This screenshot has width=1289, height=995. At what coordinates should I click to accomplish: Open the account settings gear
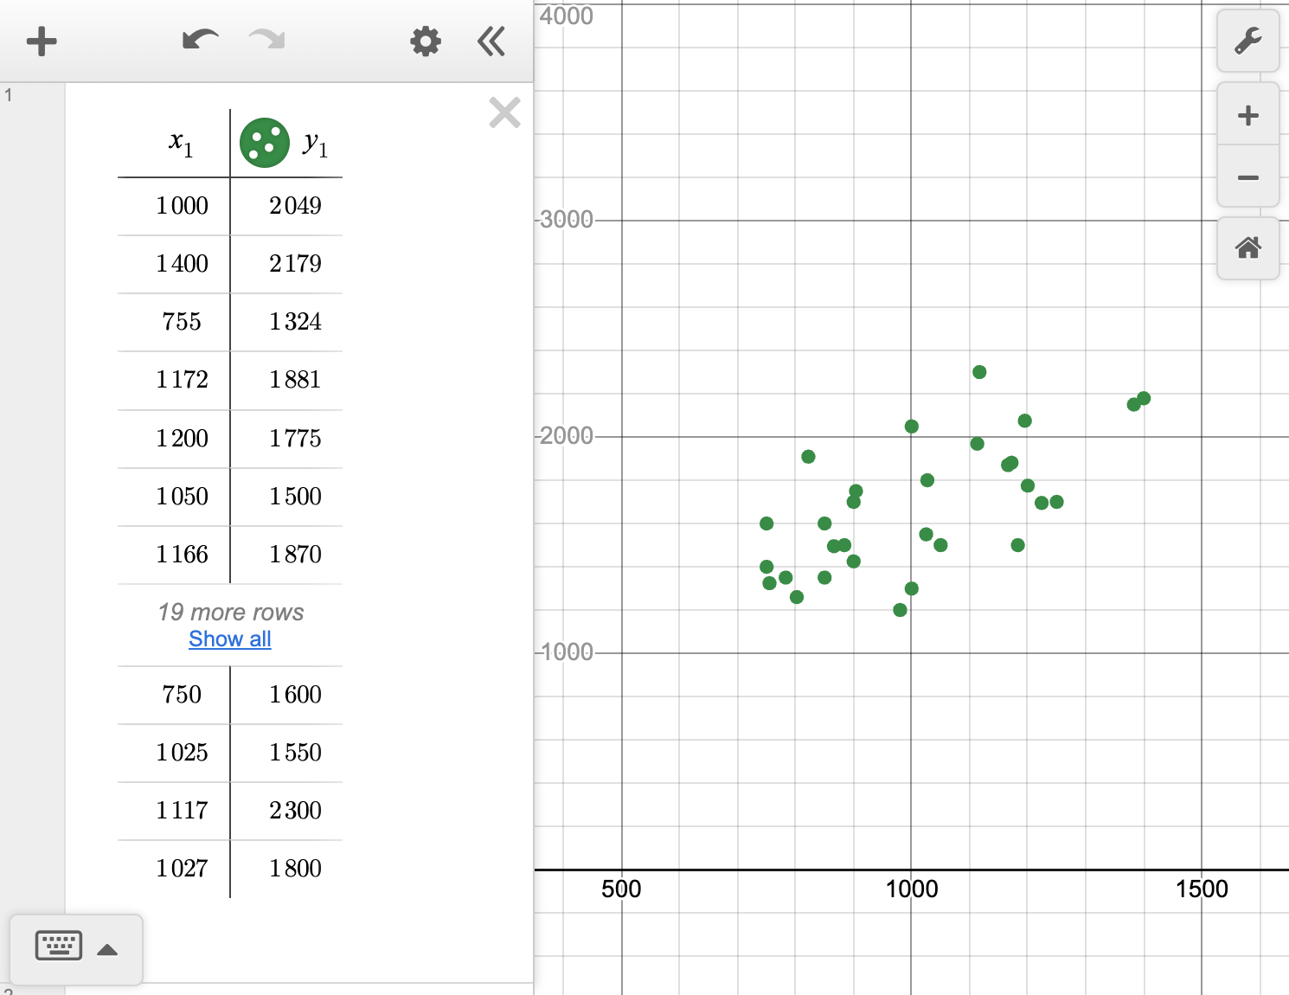click(424, 41)
